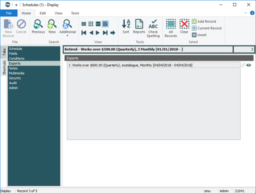This screenshot has width=256, height=194.
Task: Open the View ribbon tab
Action: coord(59,13)
